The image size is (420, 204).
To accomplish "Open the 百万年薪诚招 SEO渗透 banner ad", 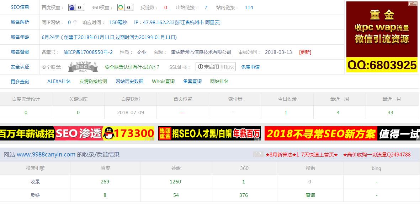I will point(77,133).
